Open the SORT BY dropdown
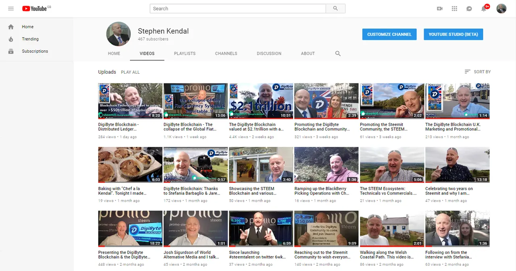Screen dimensions: 516x271 pos(478,72)
